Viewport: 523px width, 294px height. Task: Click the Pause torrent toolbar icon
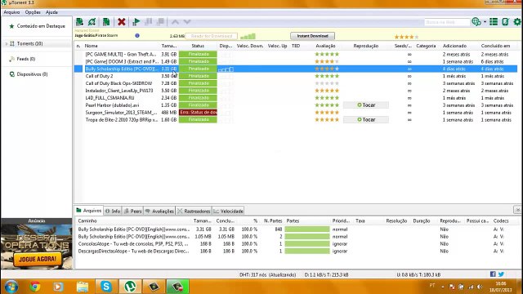point(149,22)
